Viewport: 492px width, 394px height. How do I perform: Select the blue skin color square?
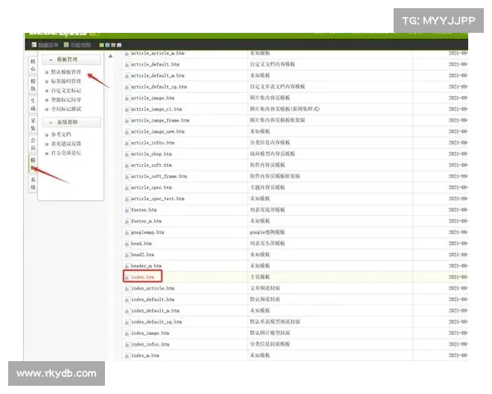pos(107,45)
